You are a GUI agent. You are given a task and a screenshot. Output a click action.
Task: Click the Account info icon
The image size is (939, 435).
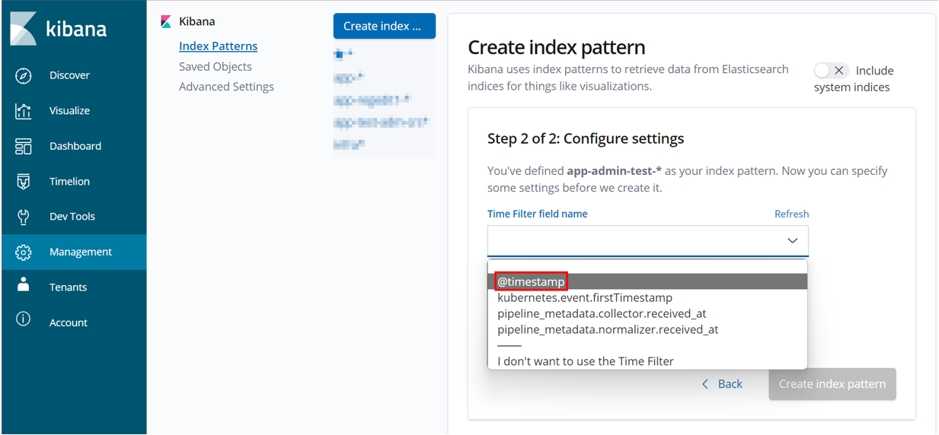tap(24, 319)
